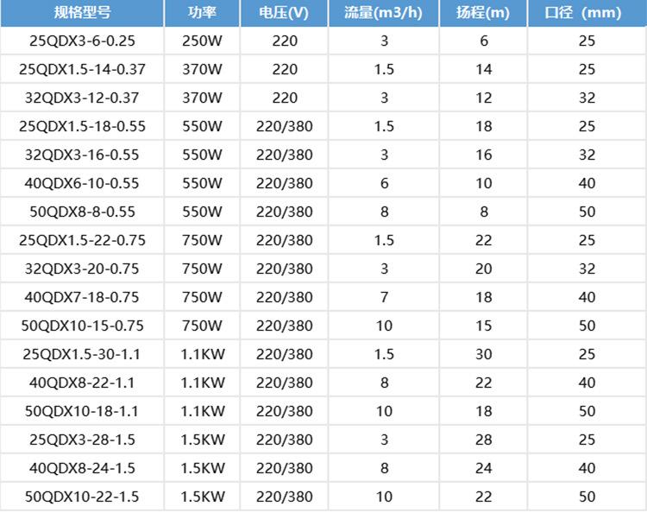Click voltage cell in 32QDX3-16-0.55 row
Image resolution: width=647 pixels, height=519 pixels.
(284, 155)
